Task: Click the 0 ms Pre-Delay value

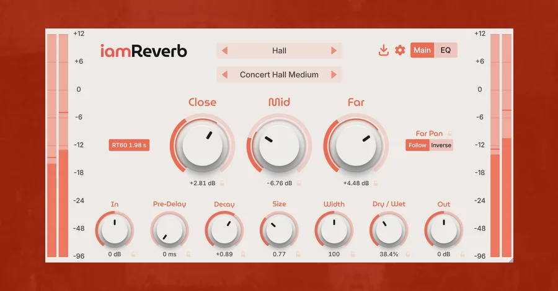Action: pyautogui.click(x=169, y=254)
